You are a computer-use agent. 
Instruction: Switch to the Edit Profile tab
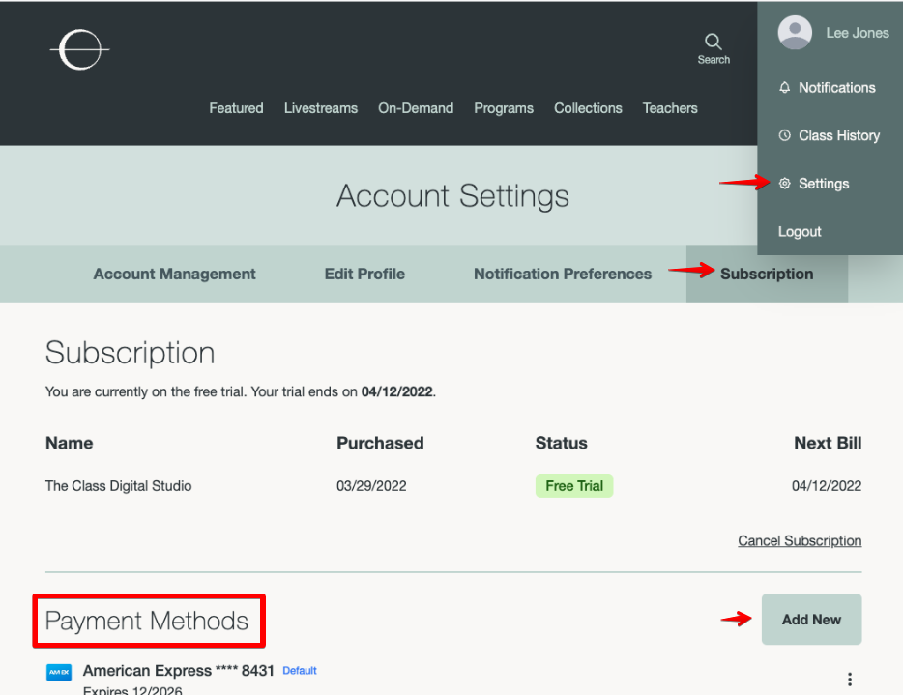[364, 275]
